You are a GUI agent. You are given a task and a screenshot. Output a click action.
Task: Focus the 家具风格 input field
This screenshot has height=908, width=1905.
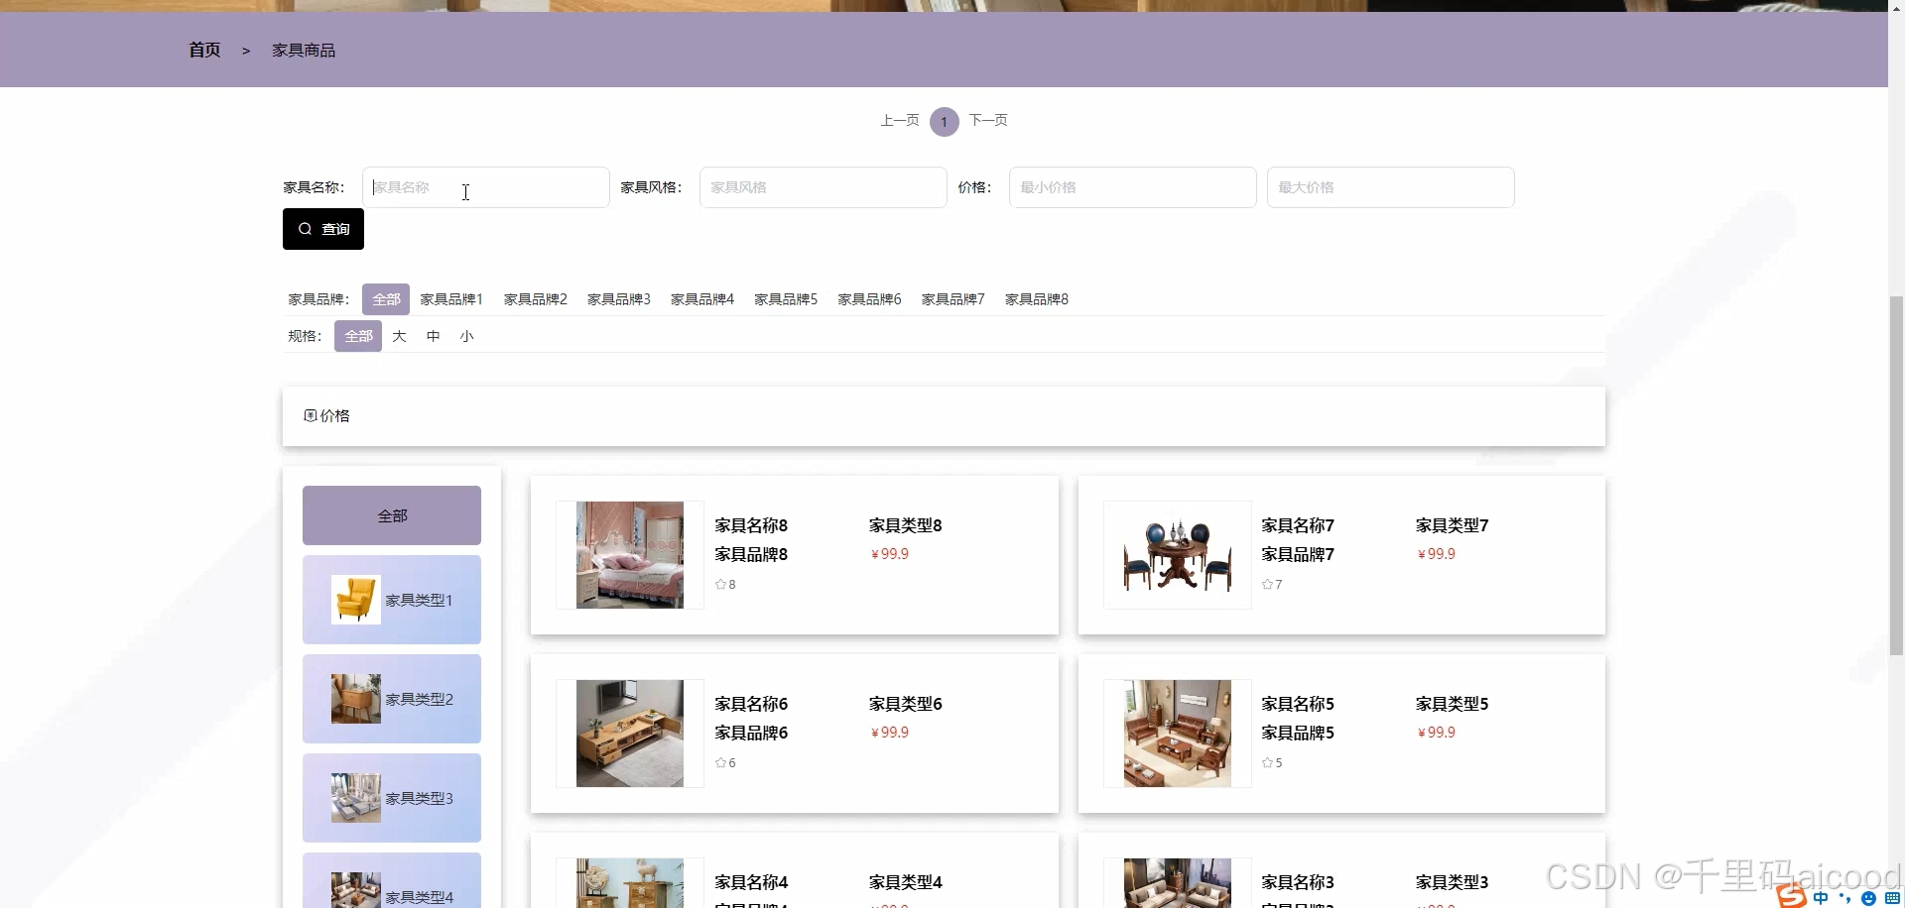coord(824,187)
